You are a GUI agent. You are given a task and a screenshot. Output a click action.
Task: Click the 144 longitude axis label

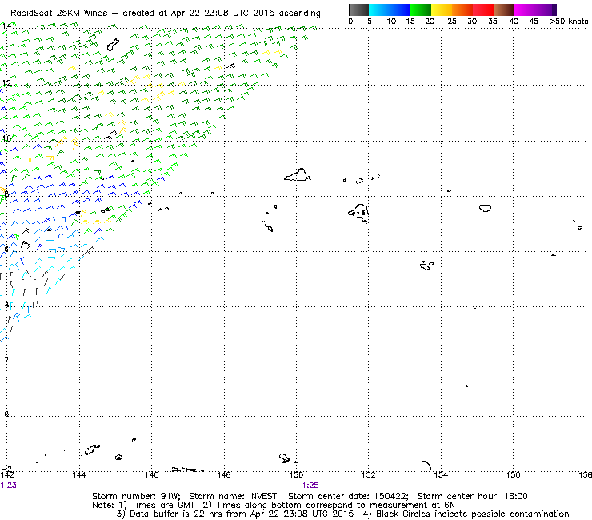(79, 474)
